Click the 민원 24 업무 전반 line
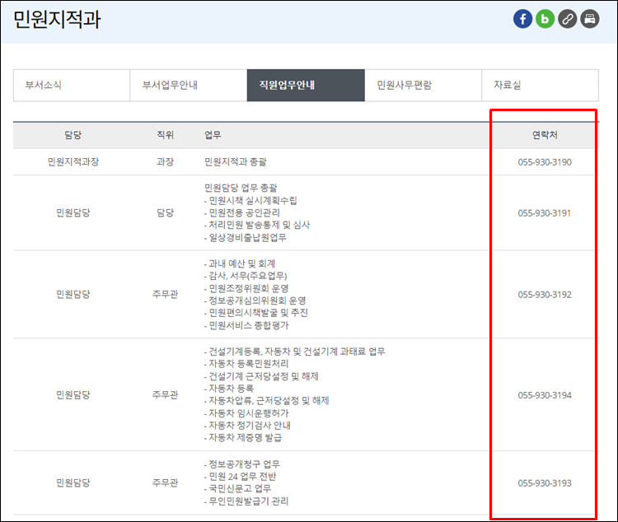Screen dimensions: 618x522 point(241,477)
